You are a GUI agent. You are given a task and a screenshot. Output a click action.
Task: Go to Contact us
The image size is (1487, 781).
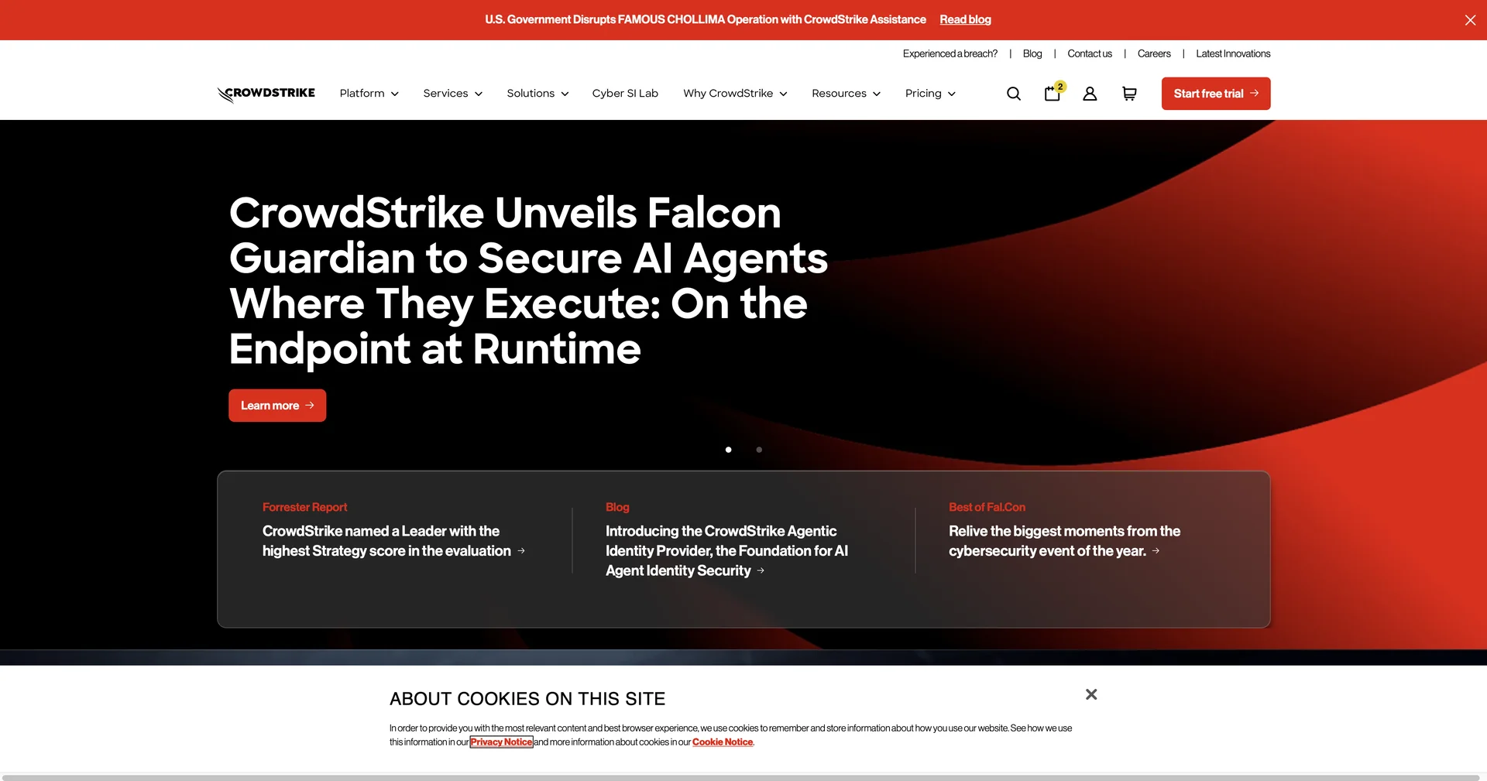pyautogui.click(x=1089, y=53)
